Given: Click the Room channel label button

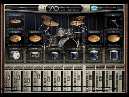Looking at the screenshot, I should [100, 66].
